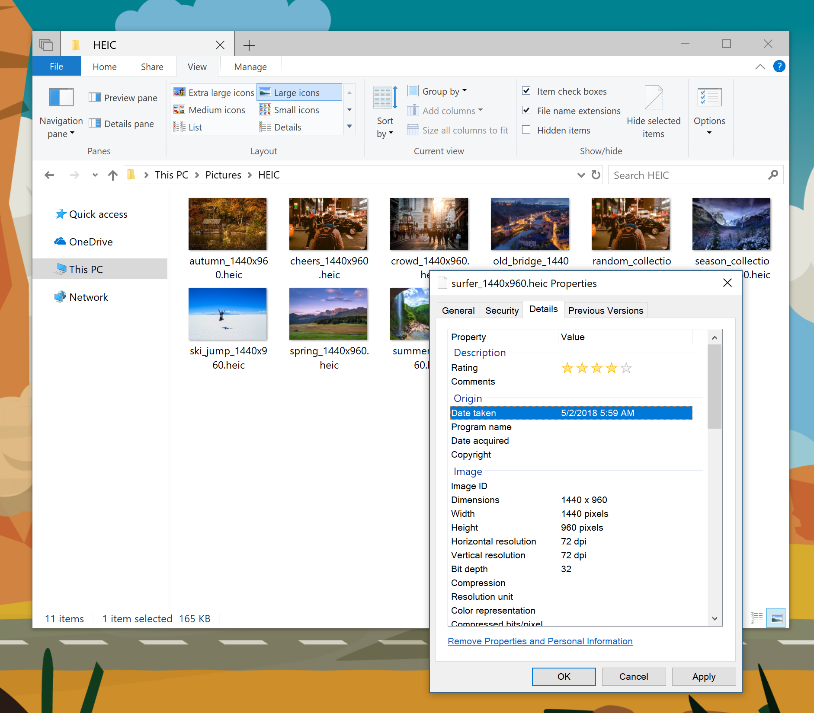Refresh the HEIC folder view
The height and width of the screenshot is (713, 814).
click(596, 175)
